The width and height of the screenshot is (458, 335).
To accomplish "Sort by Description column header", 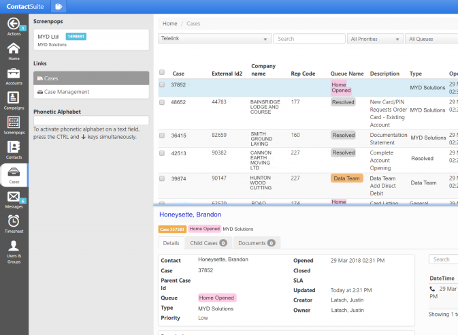I will tap(385, 74).
